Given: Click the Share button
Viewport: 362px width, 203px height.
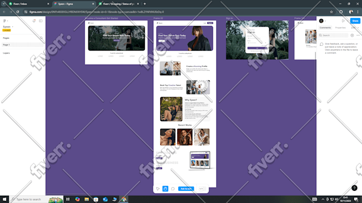Looking at the screenshot, I should pos(355,21).
